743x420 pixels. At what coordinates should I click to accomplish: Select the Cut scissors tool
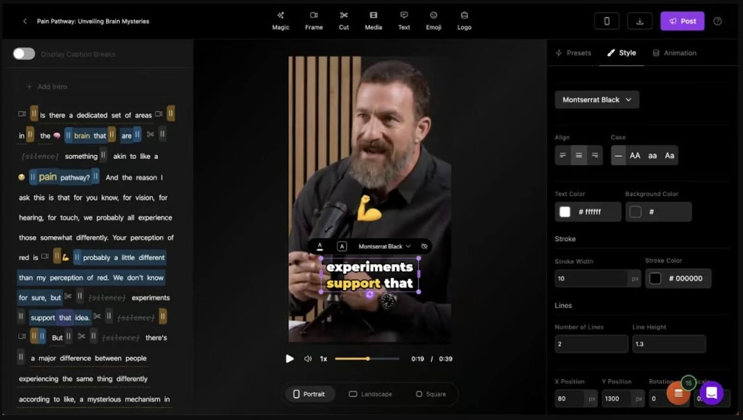tap(344, 20)
